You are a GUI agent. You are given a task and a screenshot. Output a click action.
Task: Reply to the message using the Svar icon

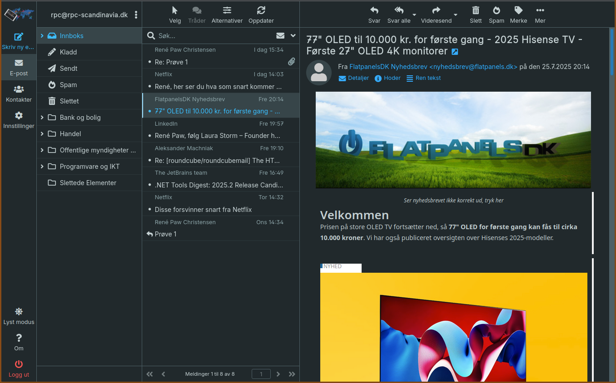374,14
